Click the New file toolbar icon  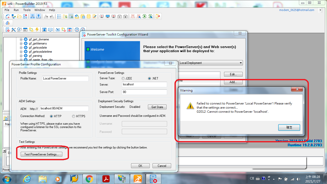[8, 16]
